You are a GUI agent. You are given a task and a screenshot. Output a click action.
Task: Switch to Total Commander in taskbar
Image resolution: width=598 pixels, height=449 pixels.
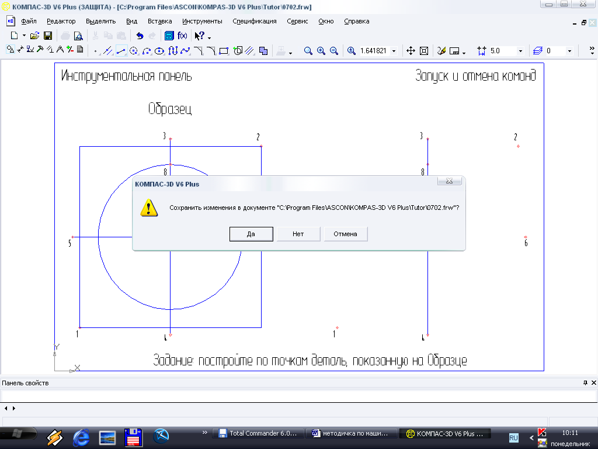pyautogui.click(x=258, y=433)
